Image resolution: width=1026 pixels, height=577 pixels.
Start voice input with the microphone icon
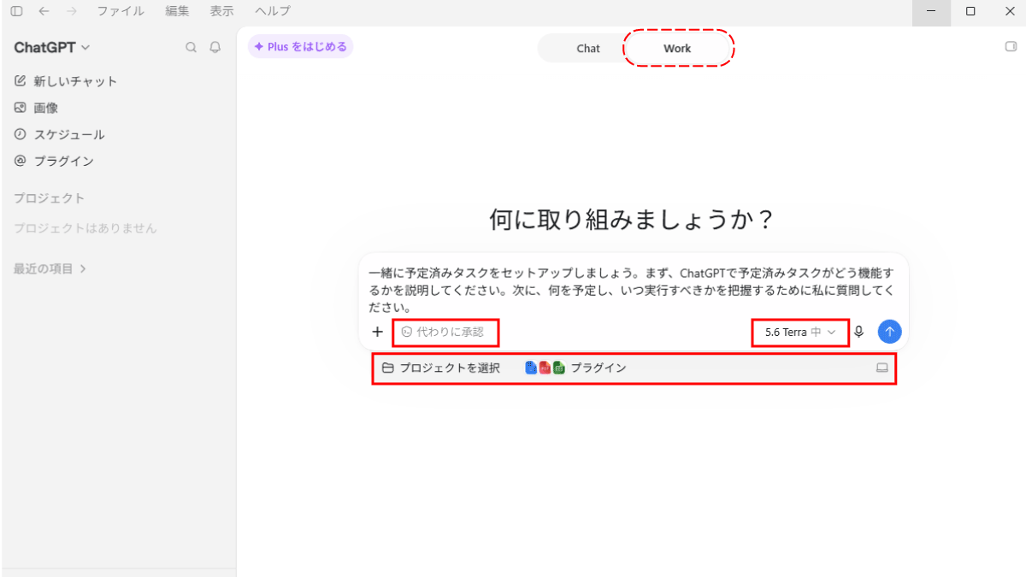click(859, 332)
